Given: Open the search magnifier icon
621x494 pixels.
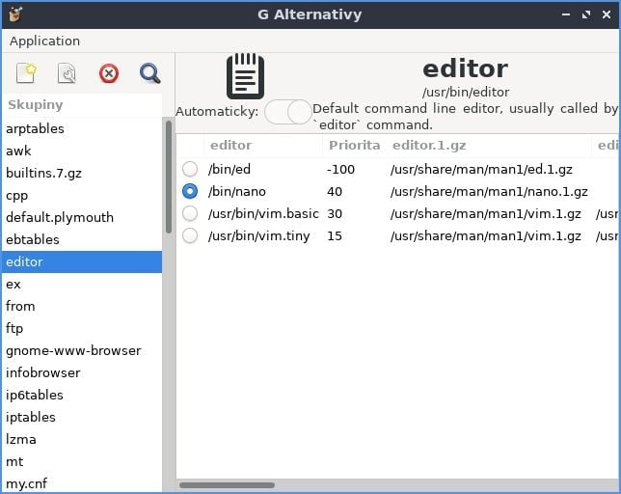Looking at the screenshot, I should pyautogui.click(x=150, y=73).
